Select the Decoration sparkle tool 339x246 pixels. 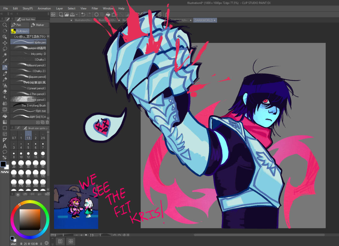tap(4, 98)
